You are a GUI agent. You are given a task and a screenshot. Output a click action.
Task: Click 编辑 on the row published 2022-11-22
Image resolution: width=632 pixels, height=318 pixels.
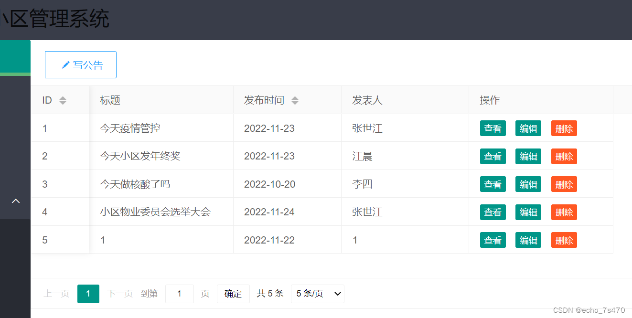[x=528, y=240]
